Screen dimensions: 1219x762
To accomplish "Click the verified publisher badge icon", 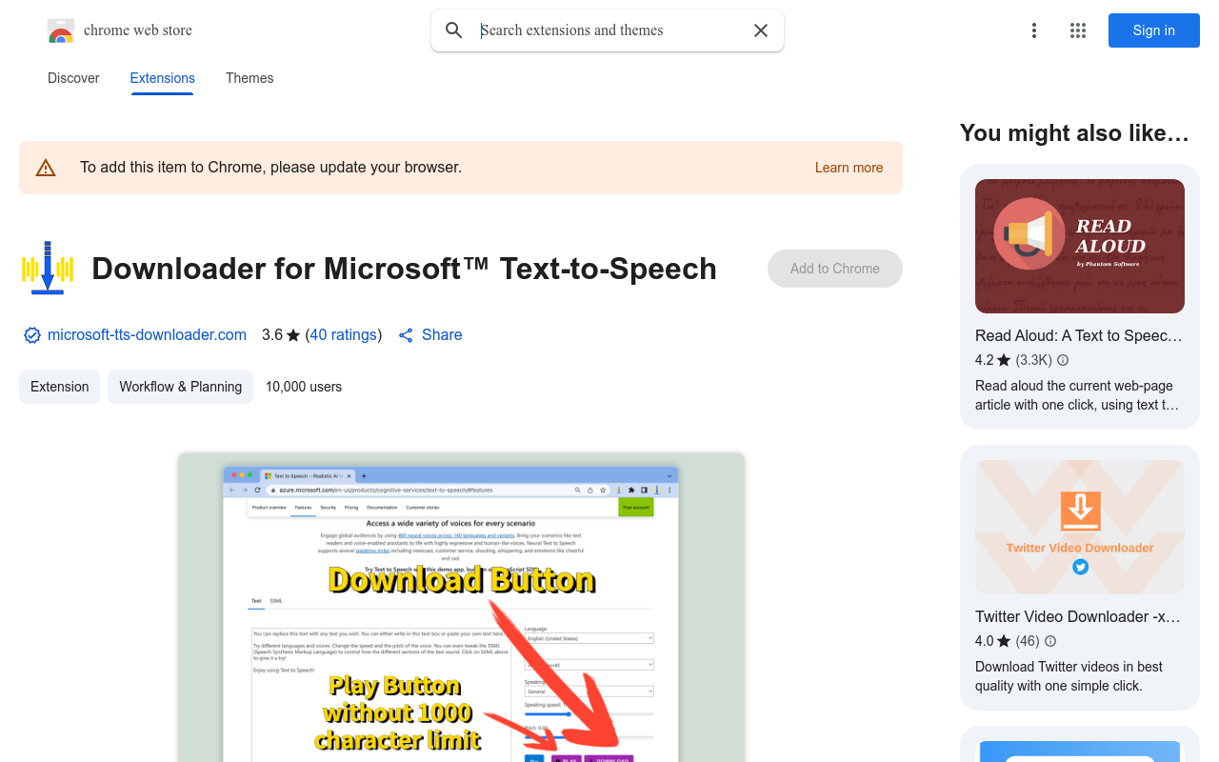I will pyautogui.click(x=32, y=335).
